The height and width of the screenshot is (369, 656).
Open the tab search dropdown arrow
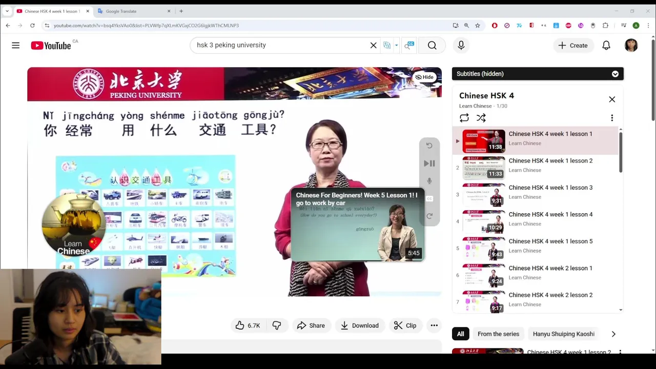(x=7, y=11)
